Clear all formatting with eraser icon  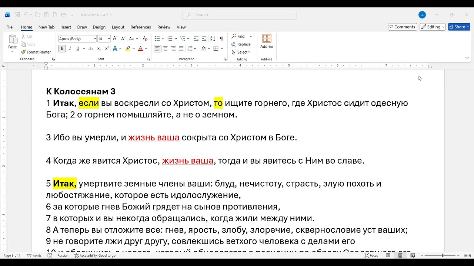tap(145, 38)
